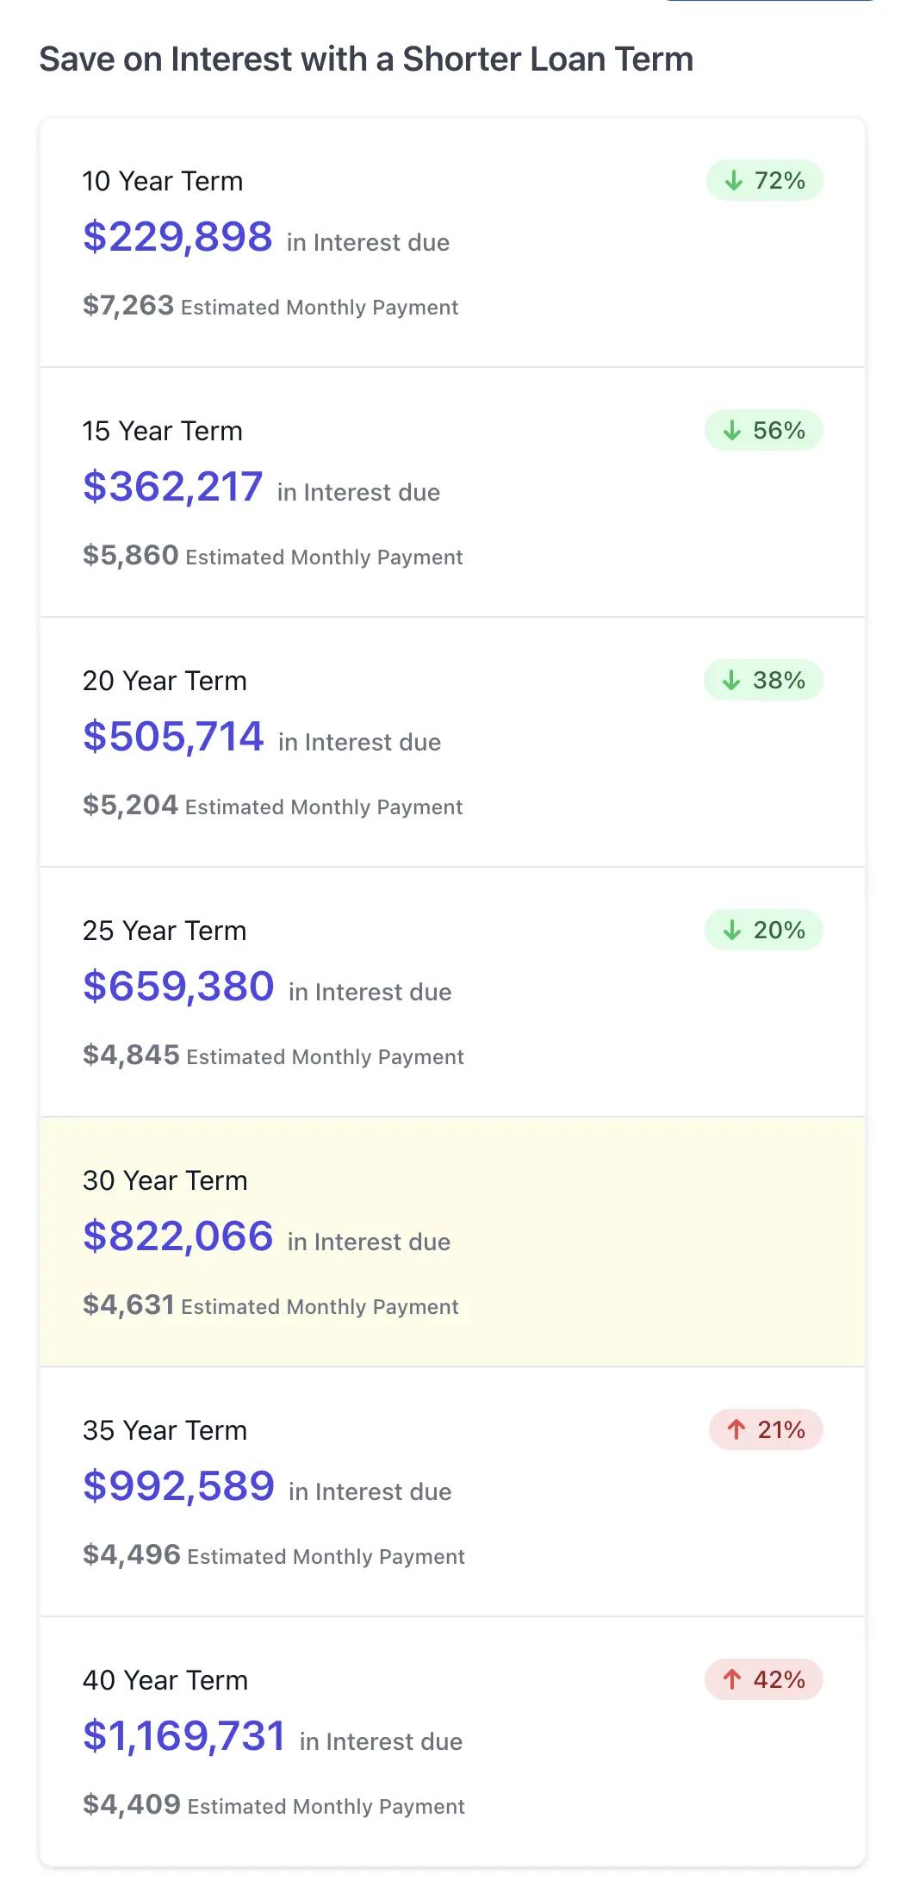Click the $7,263 estimated monthly payment
Image resolution: width=901 pixels, height=1899 pixels.
(128, 305)
